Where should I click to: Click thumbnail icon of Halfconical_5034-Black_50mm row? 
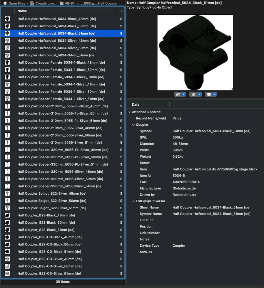pyautogui.click(x=7, y=26)
